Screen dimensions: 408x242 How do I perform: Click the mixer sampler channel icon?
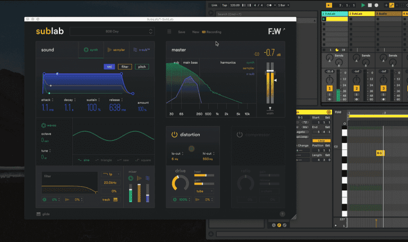click(x=139, y=178)
